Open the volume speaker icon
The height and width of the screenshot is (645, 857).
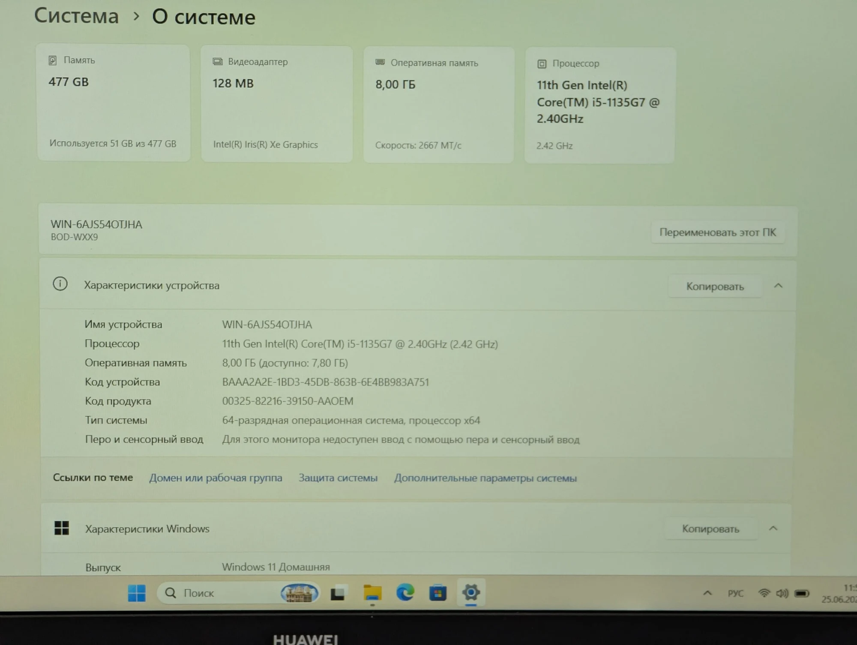782,593
